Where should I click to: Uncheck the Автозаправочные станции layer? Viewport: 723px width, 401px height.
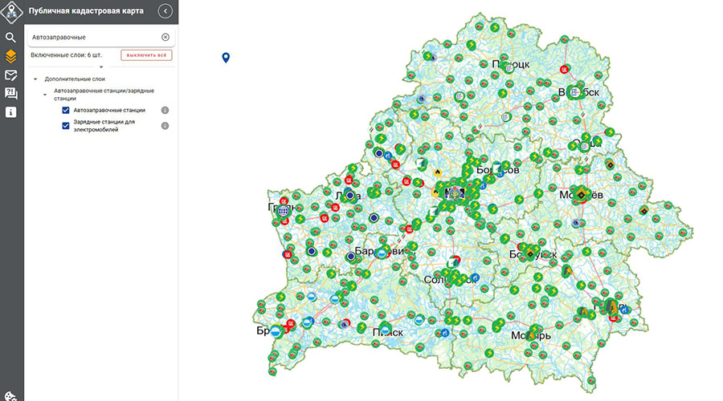[66, 111]
